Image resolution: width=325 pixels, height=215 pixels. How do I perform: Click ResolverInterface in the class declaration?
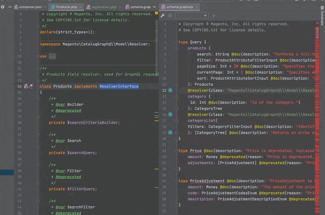click(119, 86)
